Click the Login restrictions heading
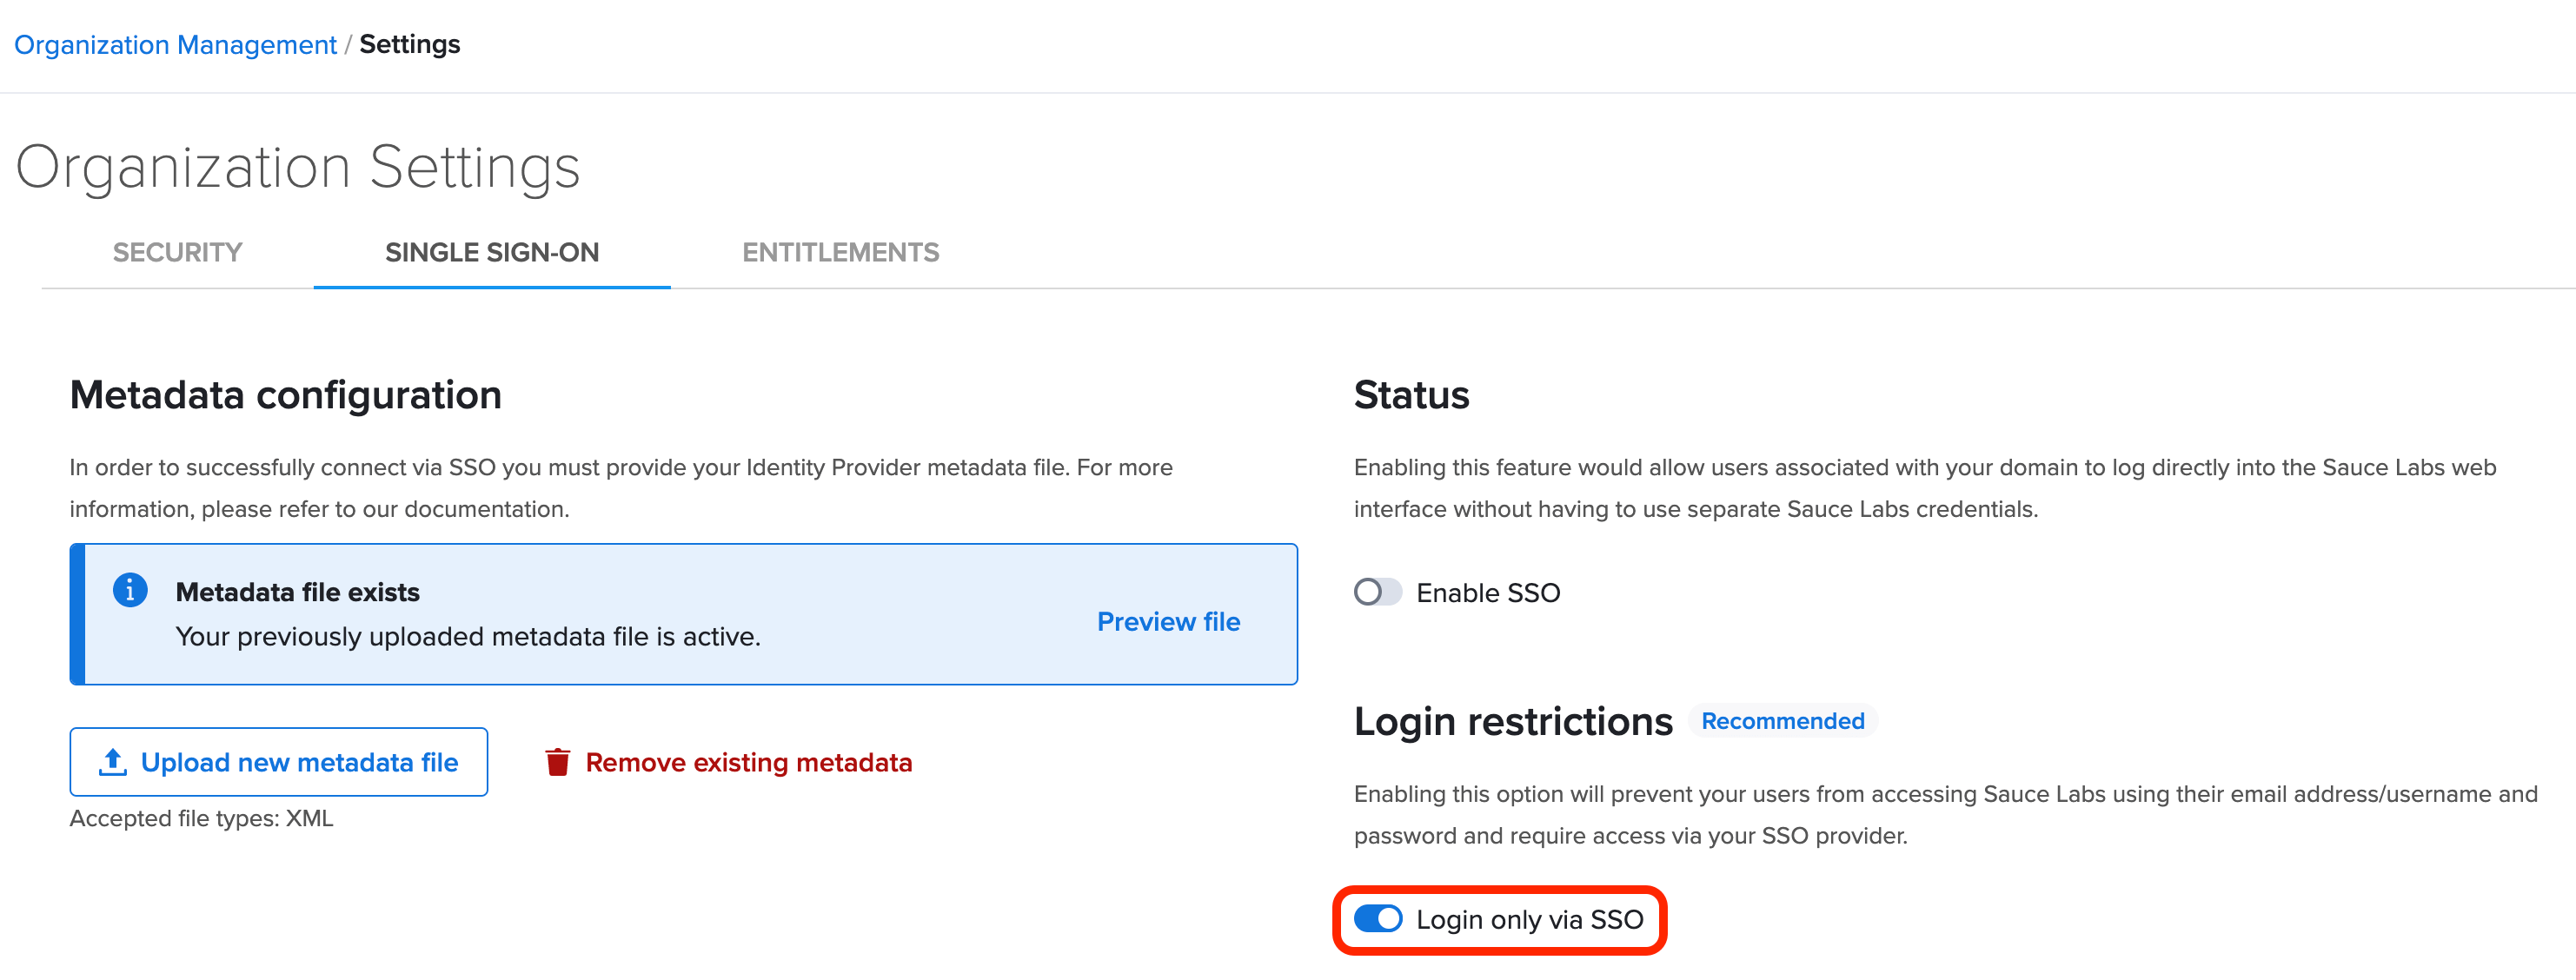The height and width of the screenshot is (980, 2576). 1512,721
